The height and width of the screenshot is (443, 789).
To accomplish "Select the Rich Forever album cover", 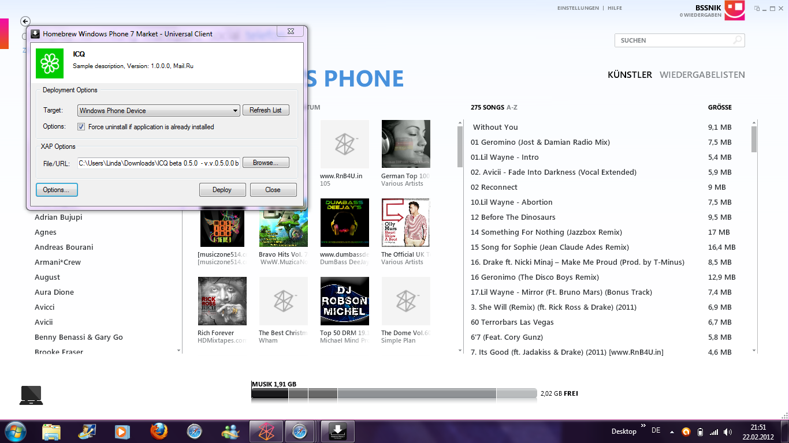I will coord(222,301).
